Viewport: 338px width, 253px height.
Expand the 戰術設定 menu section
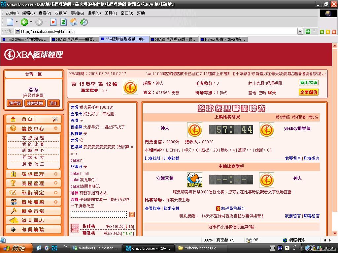pyautogui.click(x=55, y=192)
